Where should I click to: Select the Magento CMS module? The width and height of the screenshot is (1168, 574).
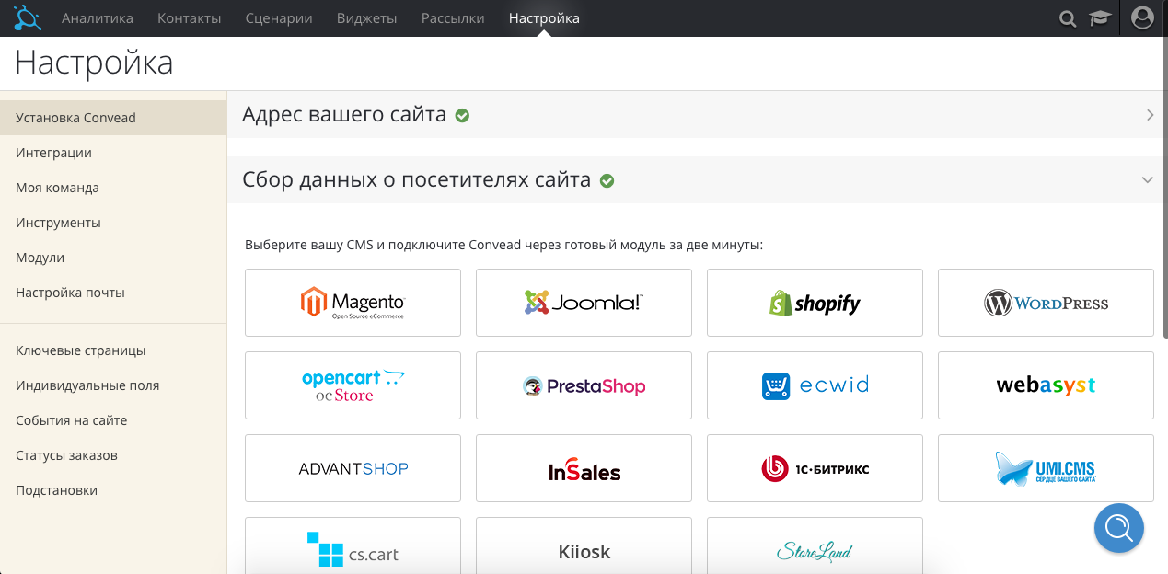coord(353,303)
